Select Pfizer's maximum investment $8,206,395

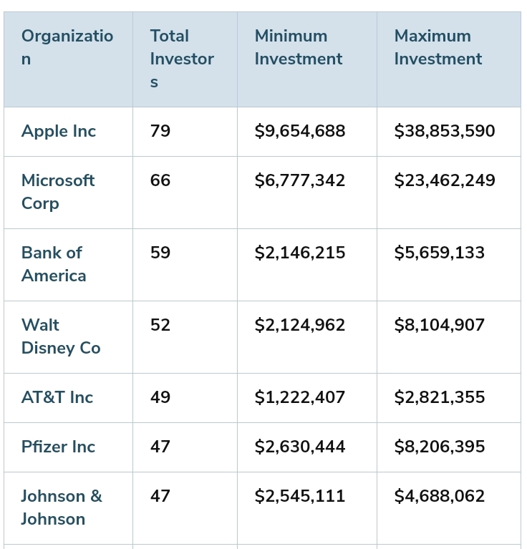coord(439,447)
